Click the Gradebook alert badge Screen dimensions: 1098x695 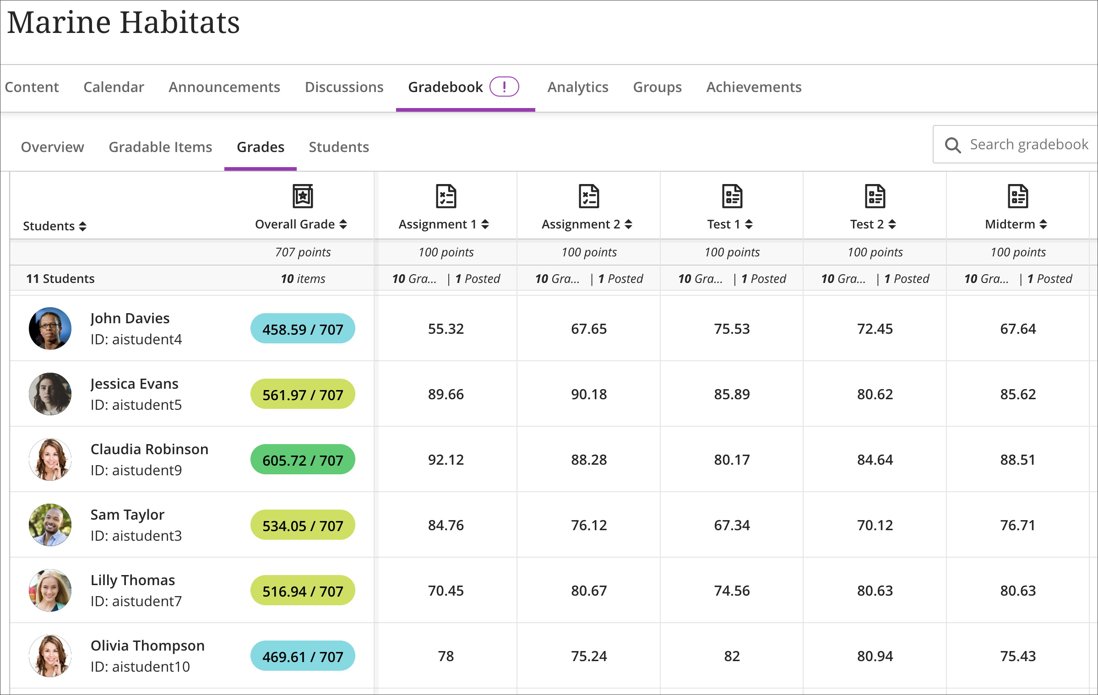[504, 87]
